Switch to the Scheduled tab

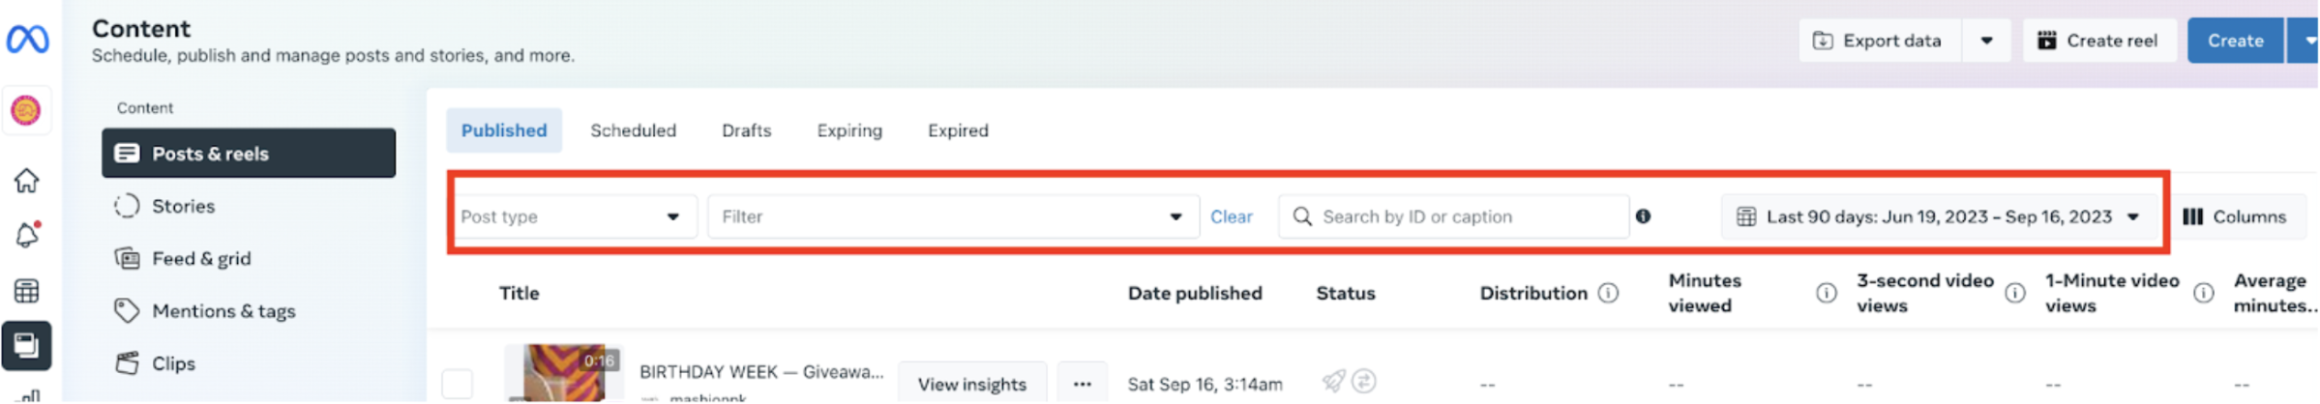pyautogui.click(x=633, y=130)
